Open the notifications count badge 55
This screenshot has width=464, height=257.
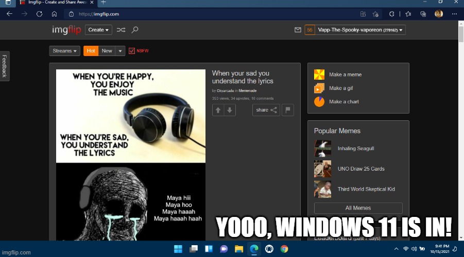pos(310,30)
